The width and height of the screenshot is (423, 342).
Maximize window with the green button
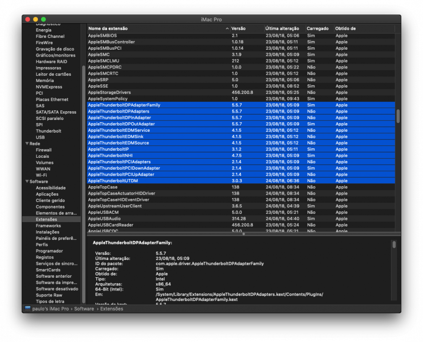tap(43, 20)
